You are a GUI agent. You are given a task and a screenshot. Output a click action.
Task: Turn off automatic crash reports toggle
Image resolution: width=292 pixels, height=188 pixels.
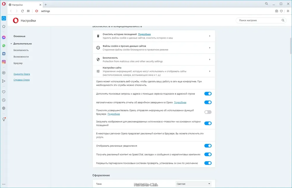[x=208, y=102]
